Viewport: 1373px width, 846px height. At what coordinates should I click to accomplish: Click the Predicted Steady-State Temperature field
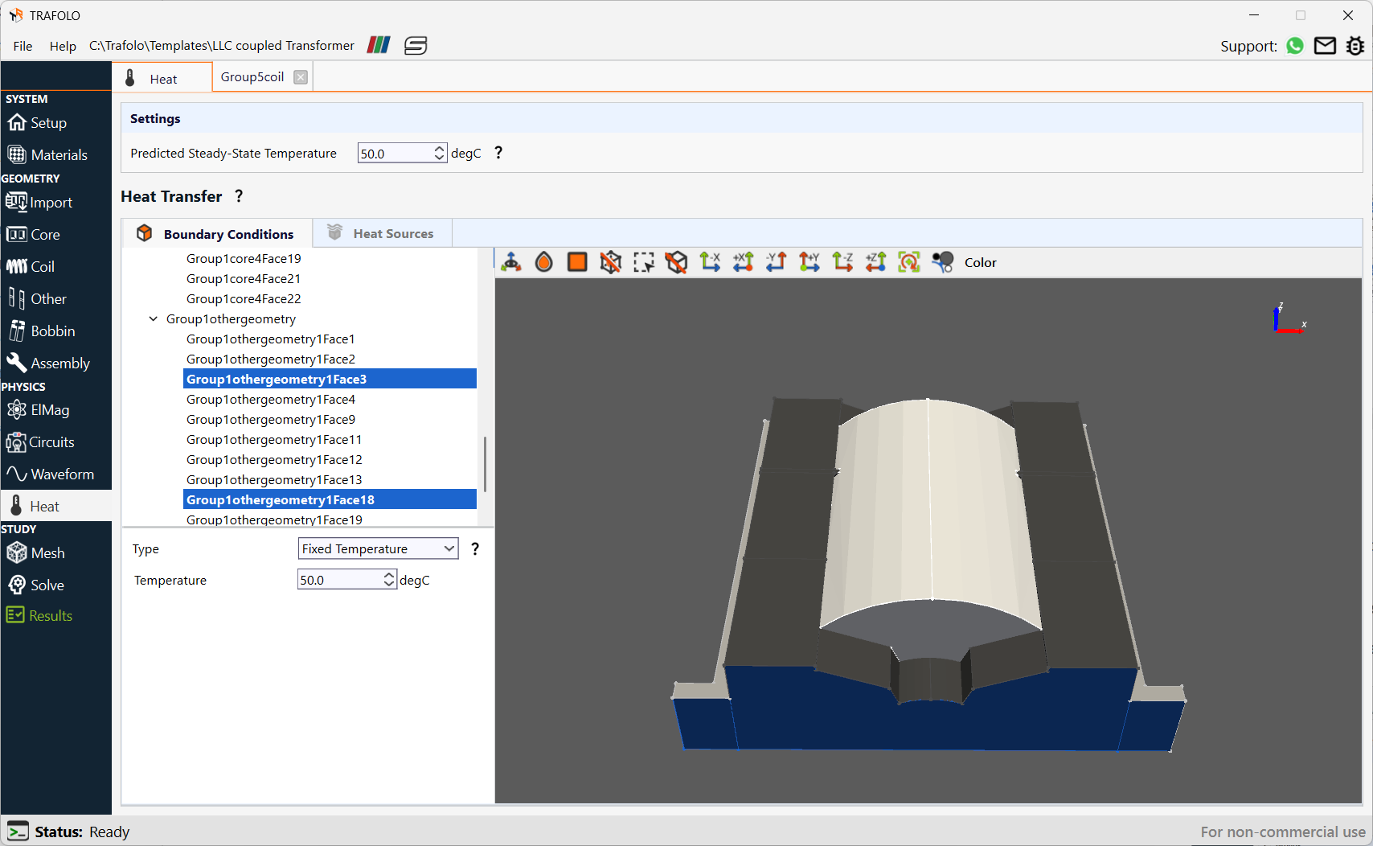[395, 153]
